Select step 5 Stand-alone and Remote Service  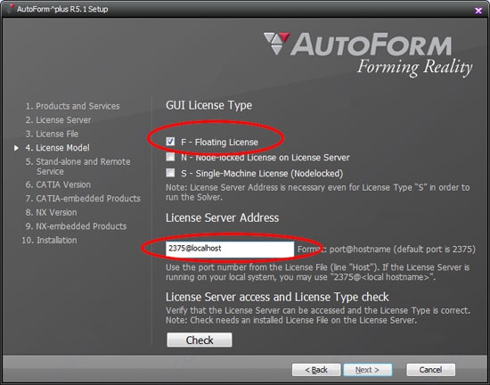tap(78, 167)
